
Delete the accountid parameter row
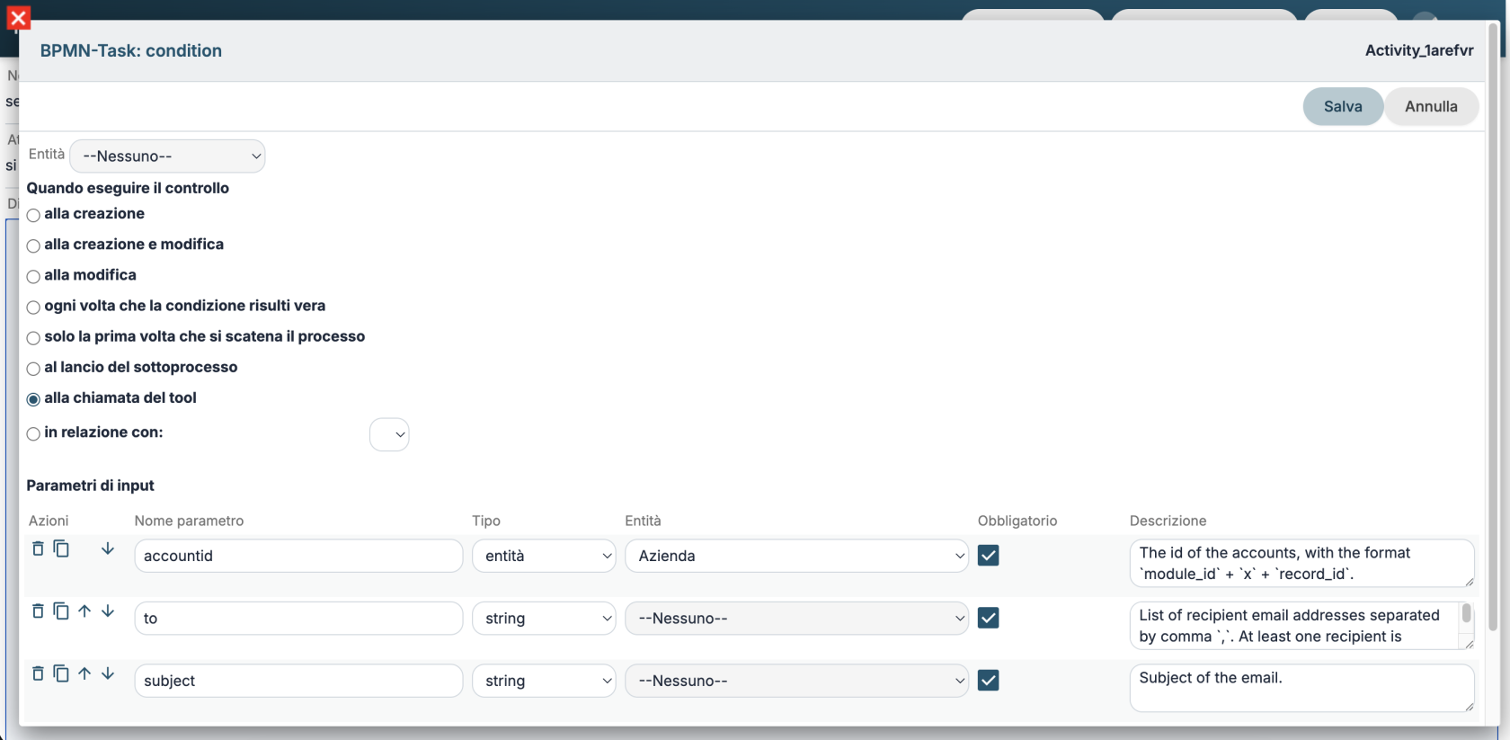[x=38, y=548]
